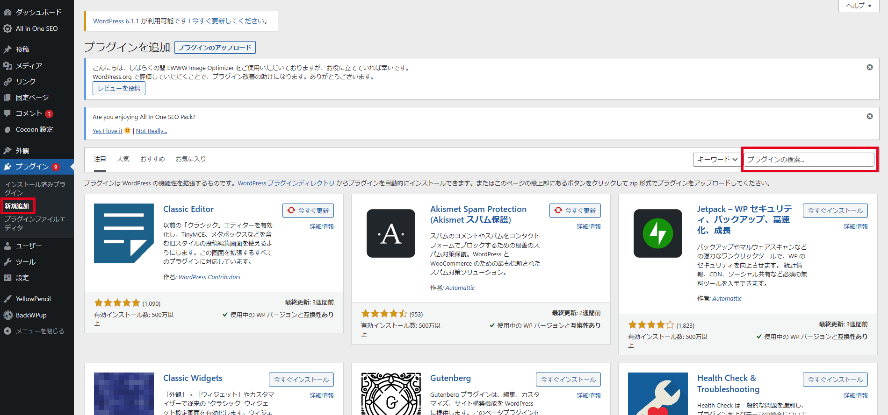Click the Classic Widgets plugin thumbnail

pos(124,394)
